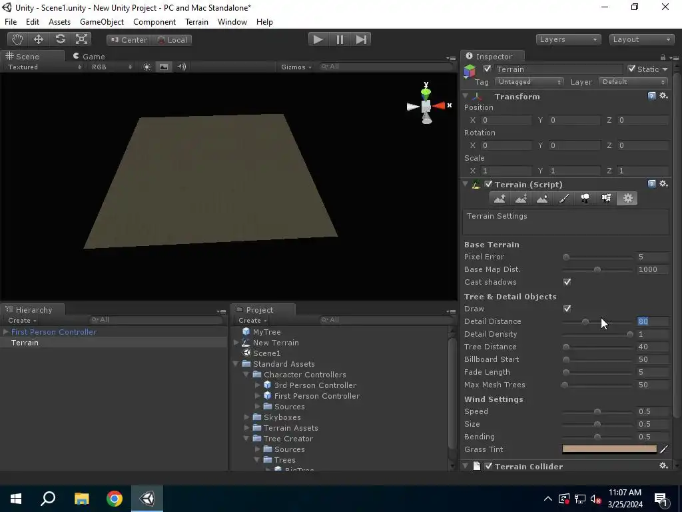Open Transform component help icon
This screenshot has height=512, width=682.
click(x=651, y=96)
